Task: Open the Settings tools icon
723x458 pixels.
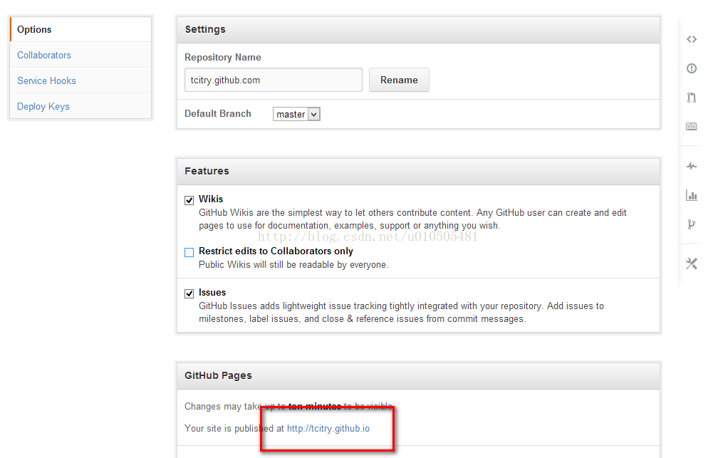Action: coord(691,264)
